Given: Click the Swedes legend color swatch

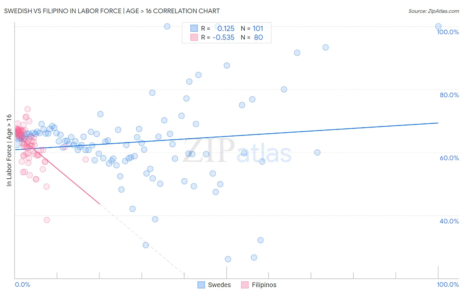Looking at the screenshot, I should pos(201,285).
